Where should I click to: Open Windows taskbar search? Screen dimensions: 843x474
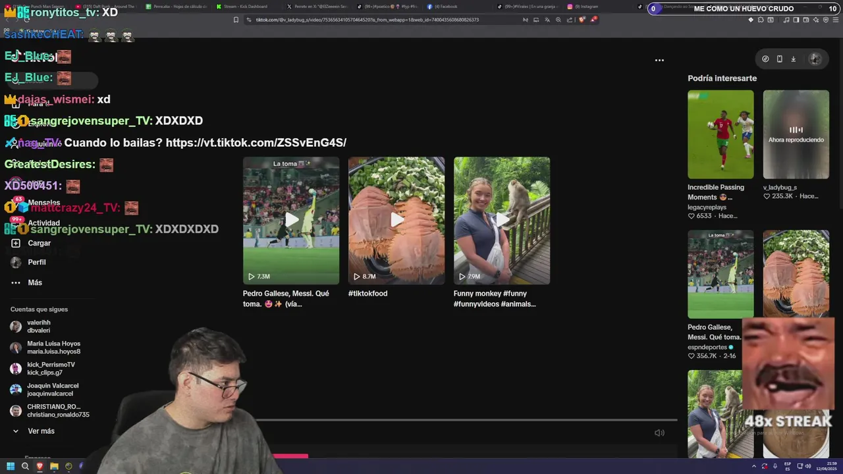(25, 466)
